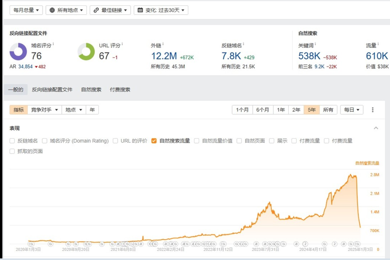Open the three-dot chart options menu
Screen dimensions: 390x260
click(372, 110)
